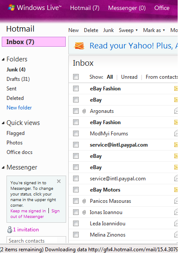
Task: Select the Inbox (7) folder
Action: [34, 42]
